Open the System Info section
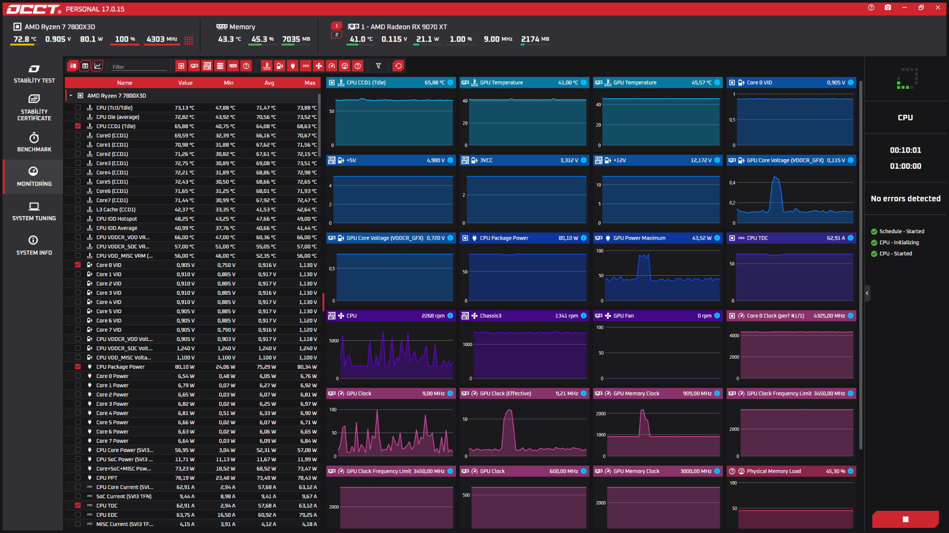 tap(34, 246)
